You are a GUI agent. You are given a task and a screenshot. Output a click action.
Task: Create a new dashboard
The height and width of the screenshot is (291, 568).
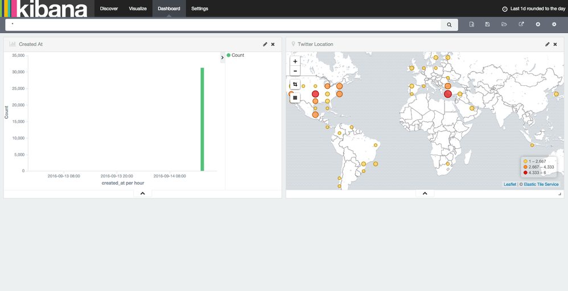point(472,24)
